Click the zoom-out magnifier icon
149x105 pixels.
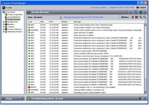(145, 17)
